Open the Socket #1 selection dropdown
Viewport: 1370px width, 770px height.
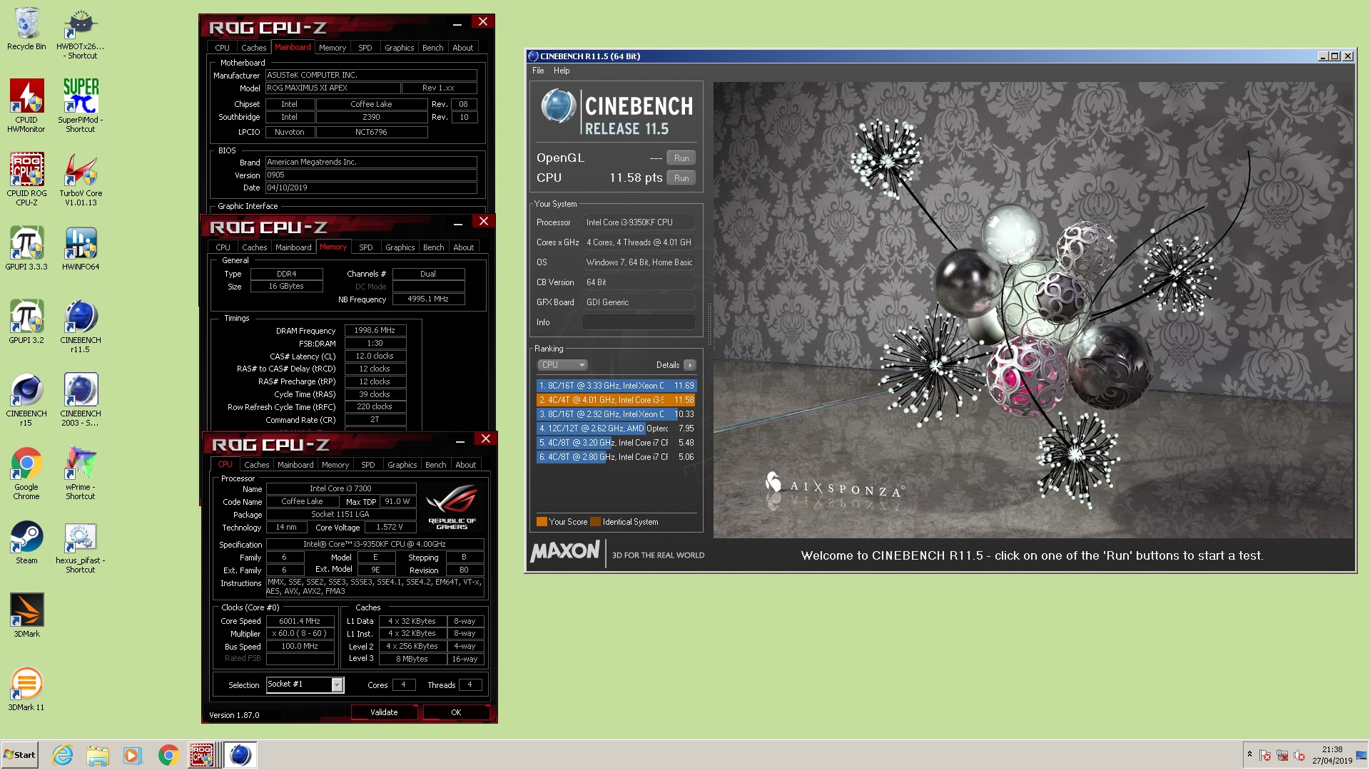click(x=338, y=684)
